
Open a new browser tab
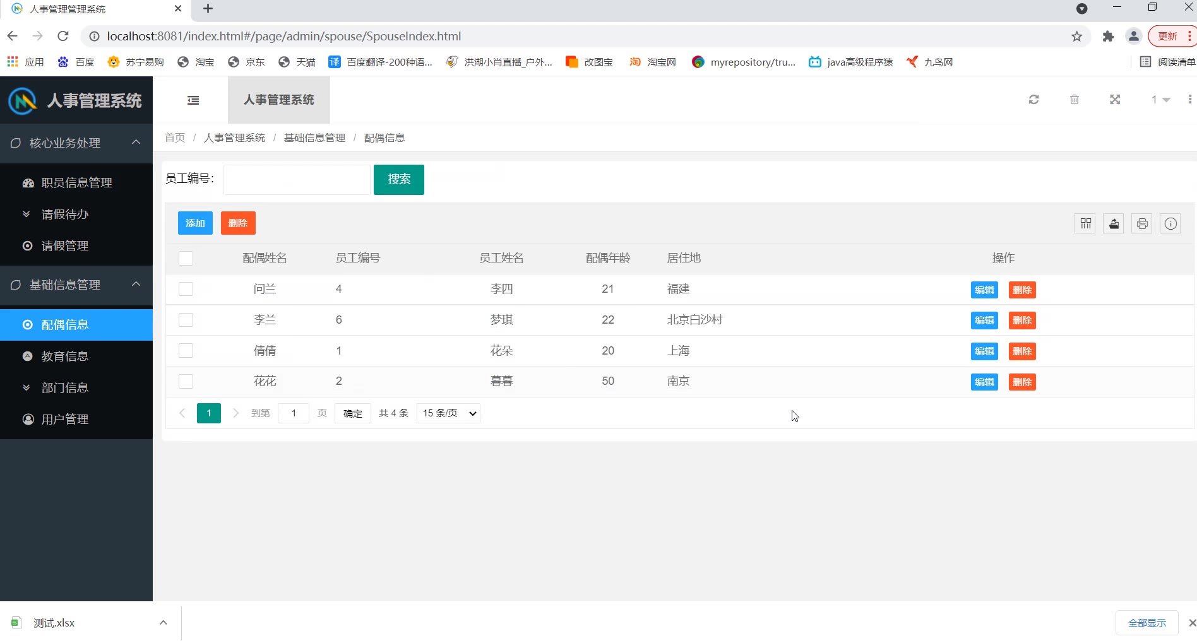tap(208, 9)
